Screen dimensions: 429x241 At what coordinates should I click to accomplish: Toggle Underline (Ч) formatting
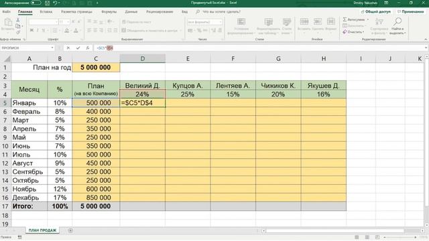pos(44,30)
